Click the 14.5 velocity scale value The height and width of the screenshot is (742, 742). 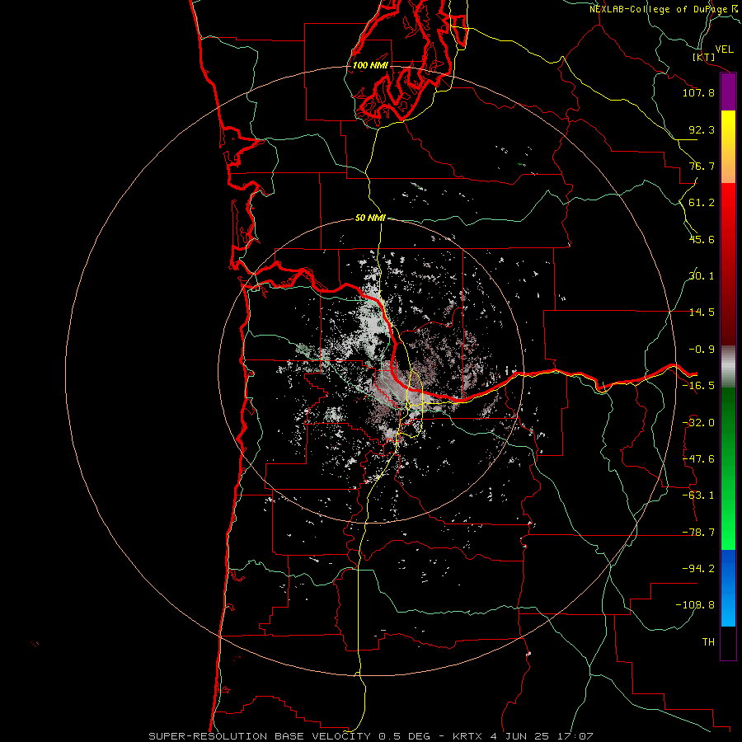[702, 312]
